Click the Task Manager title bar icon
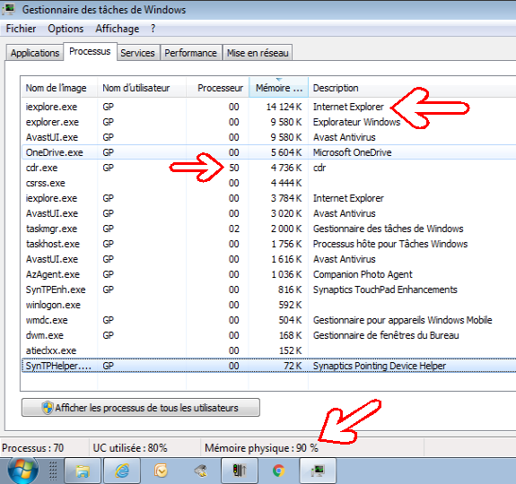This screenshot has width=516, height=484. 9,9
